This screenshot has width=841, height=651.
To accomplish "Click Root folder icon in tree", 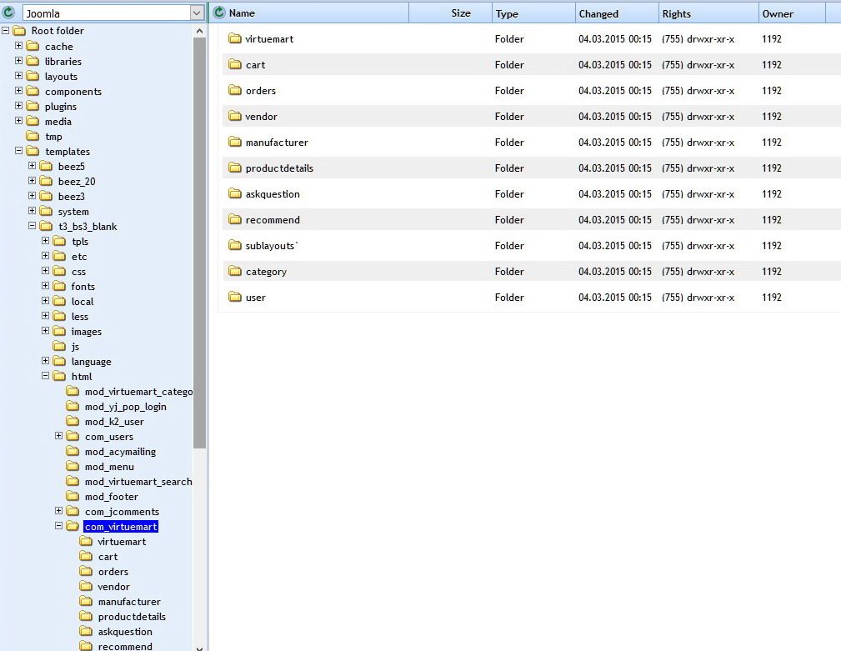I will (x=19, y=31).
